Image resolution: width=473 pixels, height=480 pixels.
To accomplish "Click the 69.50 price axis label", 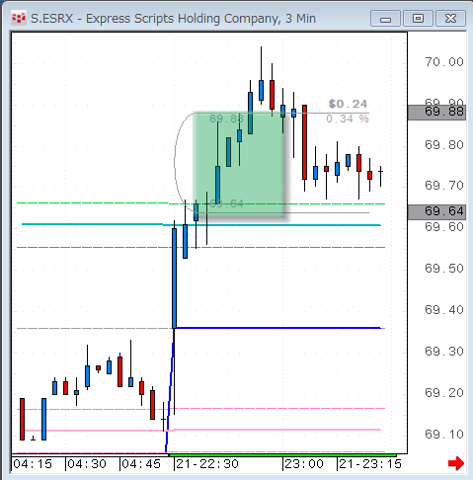I will point(444,269).
